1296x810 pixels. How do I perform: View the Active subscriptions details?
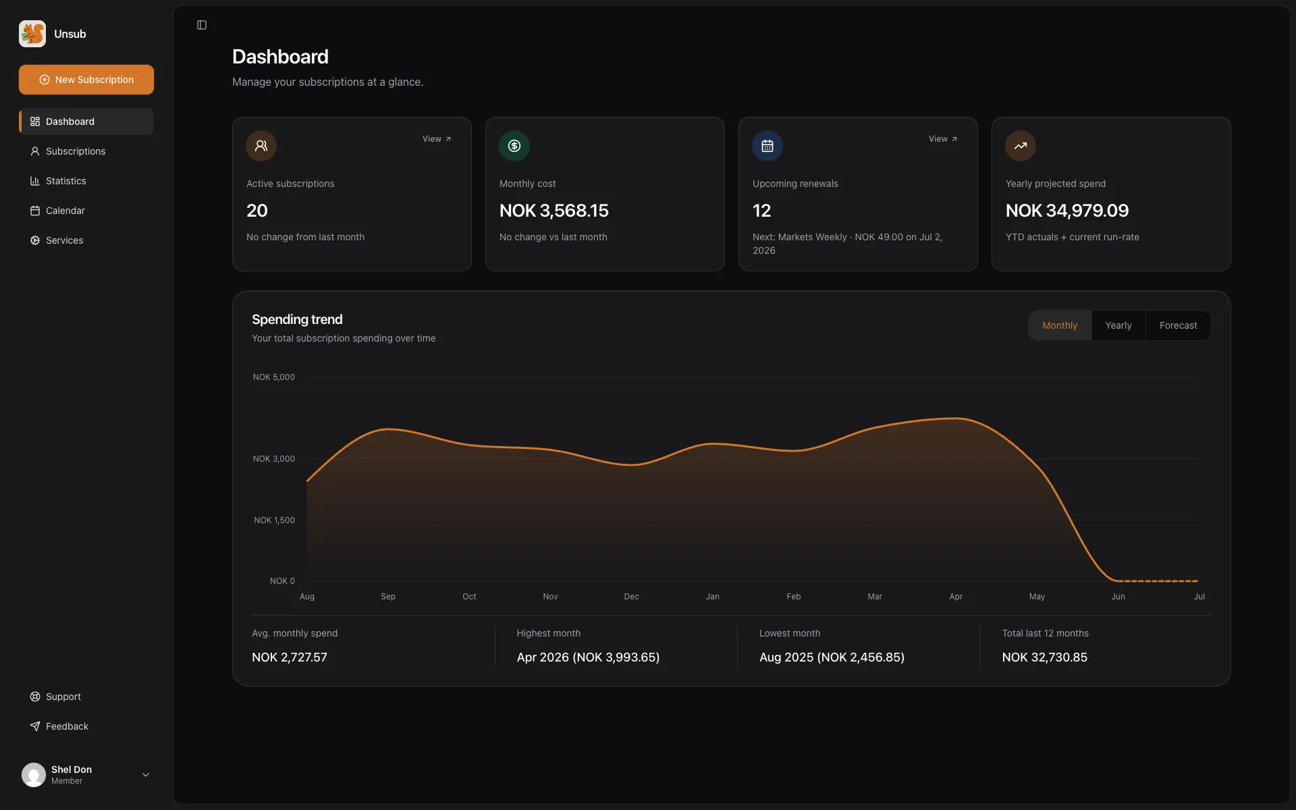(x=437, y=139)
